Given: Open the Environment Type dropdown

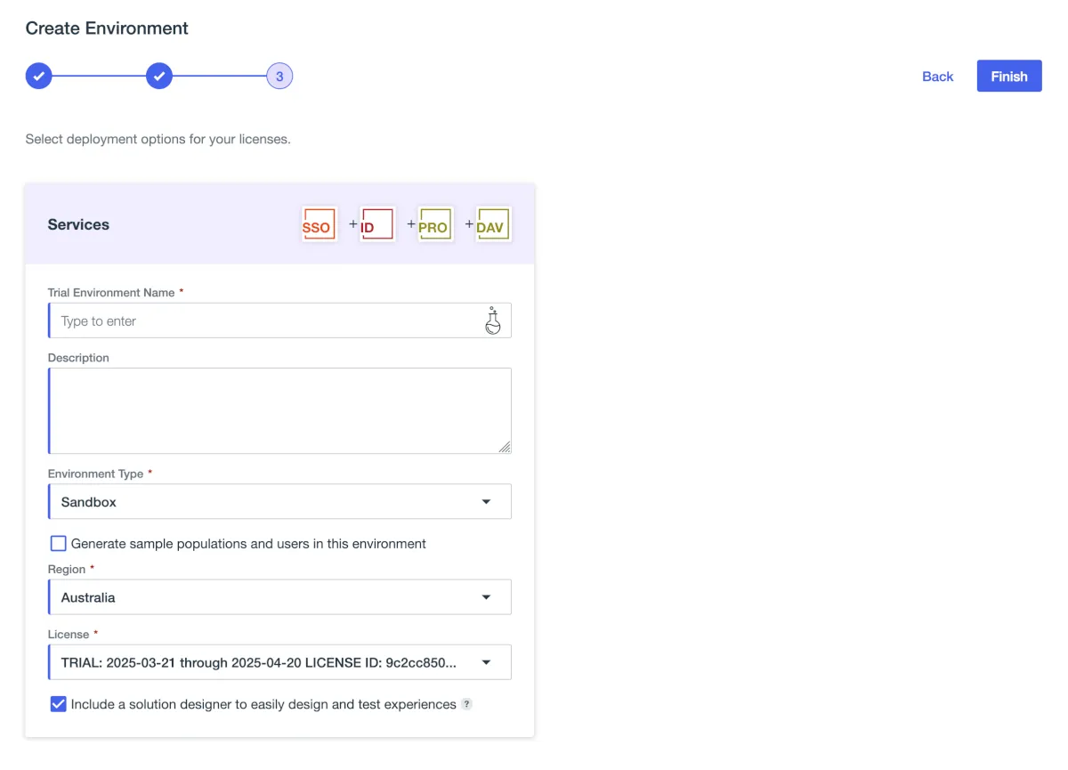Looking at the screenshot, I should point(279,502).
